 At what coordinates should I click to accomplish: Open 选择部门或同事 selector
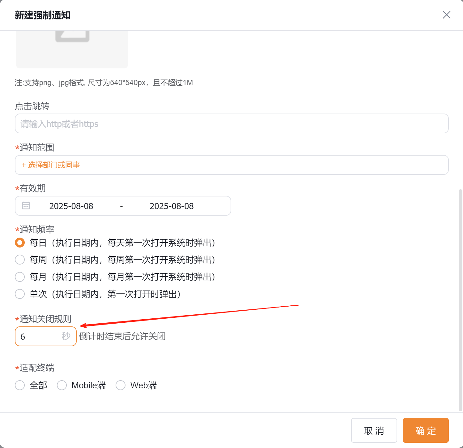pos(51,165)
